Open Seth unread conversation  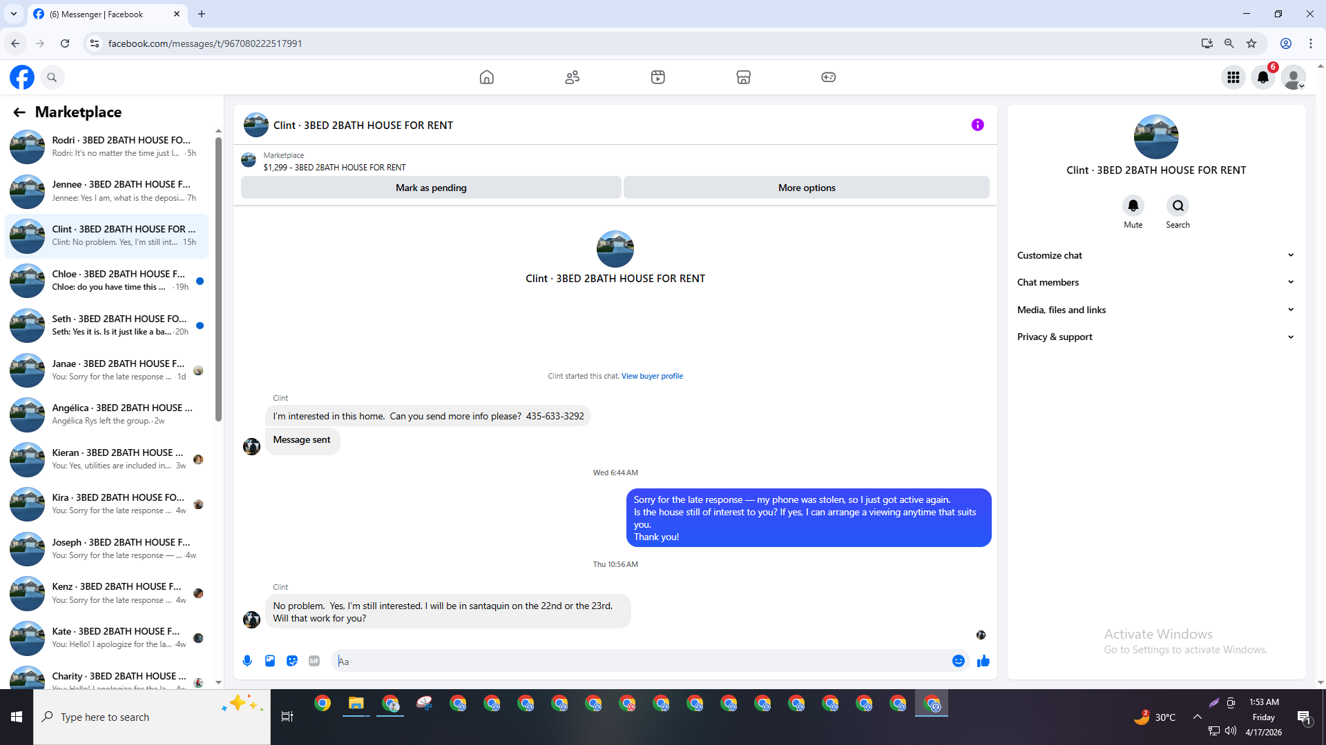point(107,326)
